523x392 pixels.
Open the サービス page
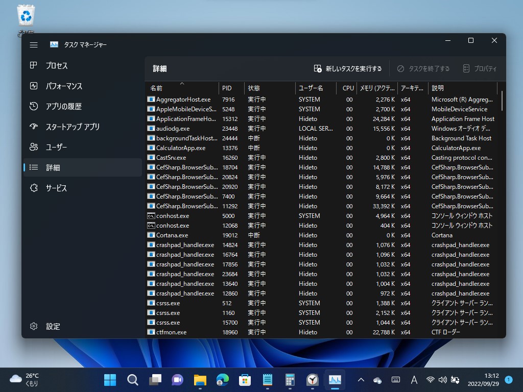pyautogui.click(x=82, y=188)
